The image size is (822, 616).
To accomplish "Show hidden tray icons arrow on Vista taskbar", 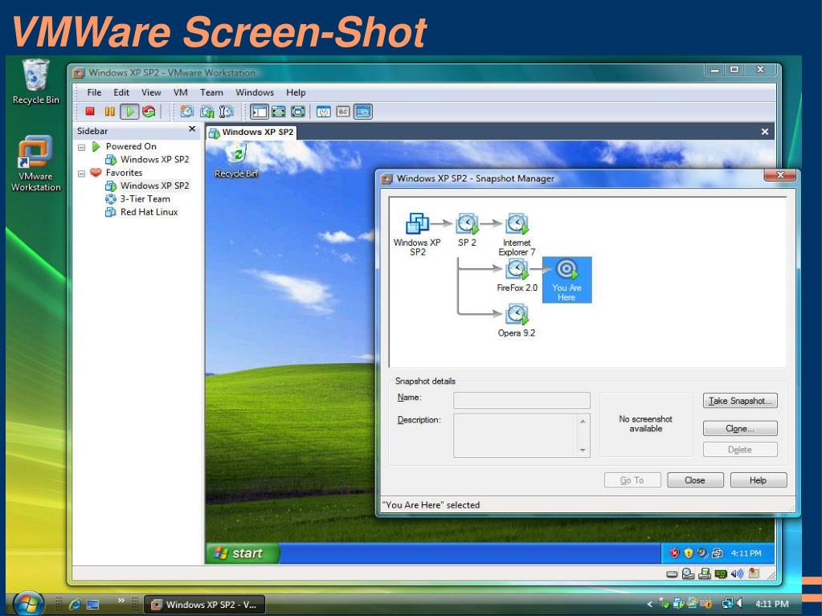I will tap(650, 604).
